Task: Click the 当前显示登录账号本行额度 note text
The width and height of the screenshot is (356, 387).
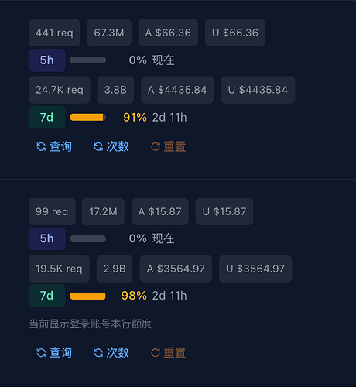Action: pyautogui.click(x=91, y=324)
